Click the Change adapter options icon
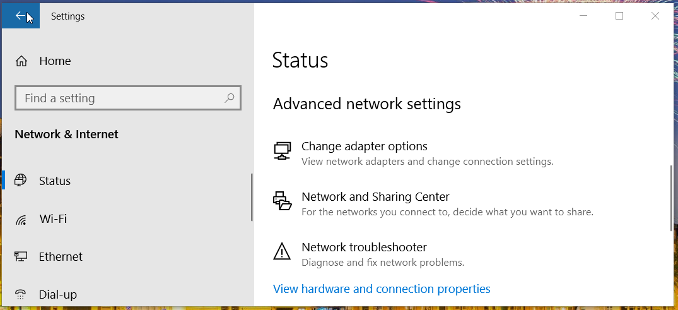The height and width of the screenshot is (310, 678). point(282,150)
